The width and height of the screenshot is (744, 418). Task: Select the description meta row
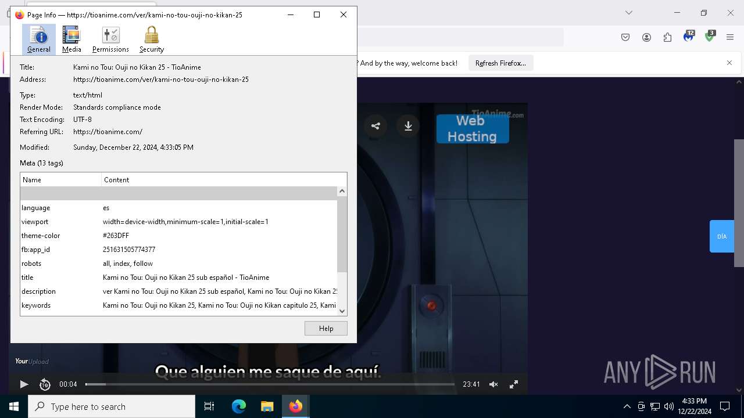[x=178, y=291]
